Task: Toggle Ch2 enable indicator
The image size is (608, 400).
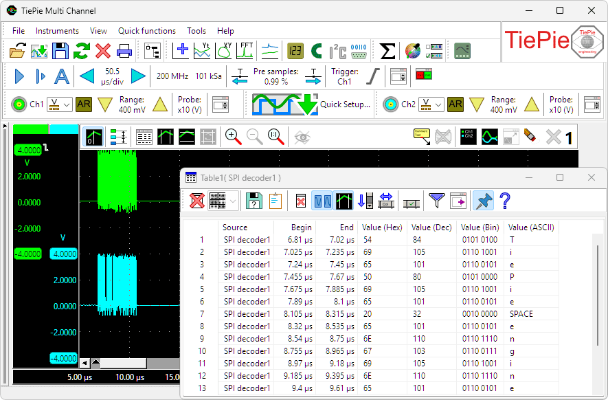Action: pos(390,104)
